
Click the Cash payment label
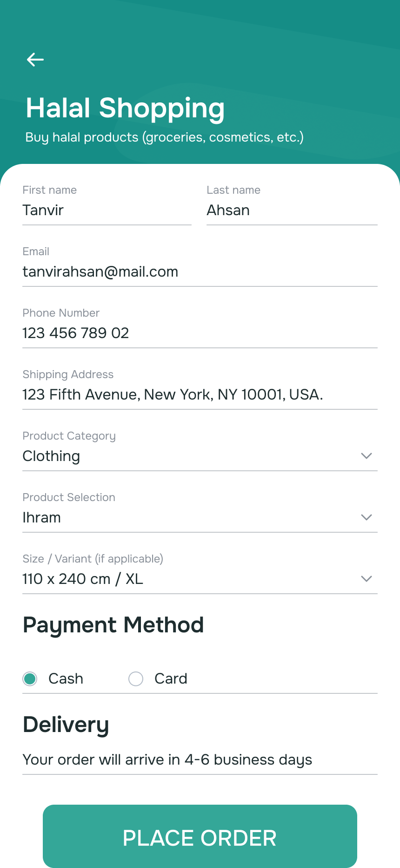pyautogui.click(x=66, y=679)
